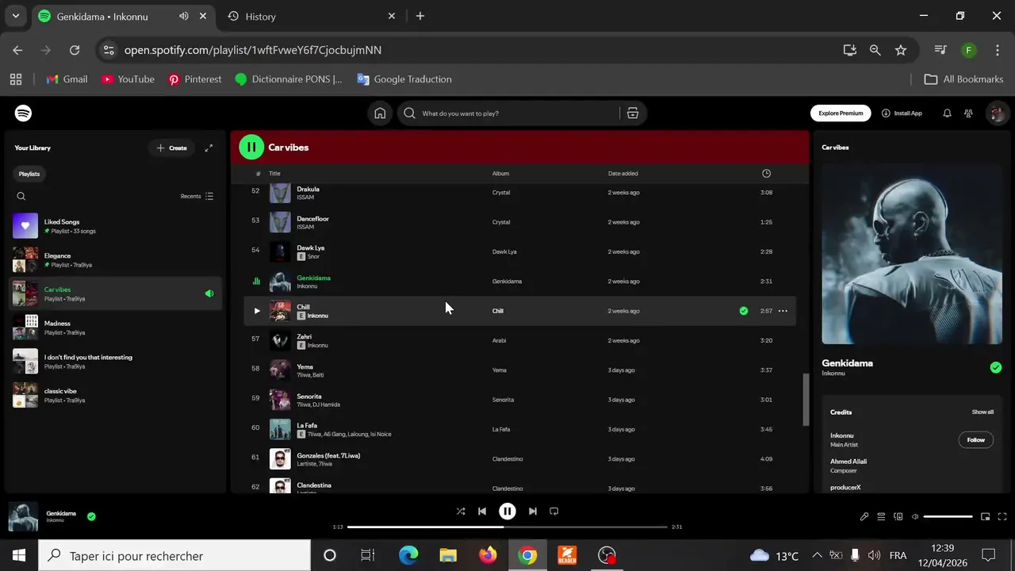Enter full screen player
1015x571 pixels.
click(1002, 516)
